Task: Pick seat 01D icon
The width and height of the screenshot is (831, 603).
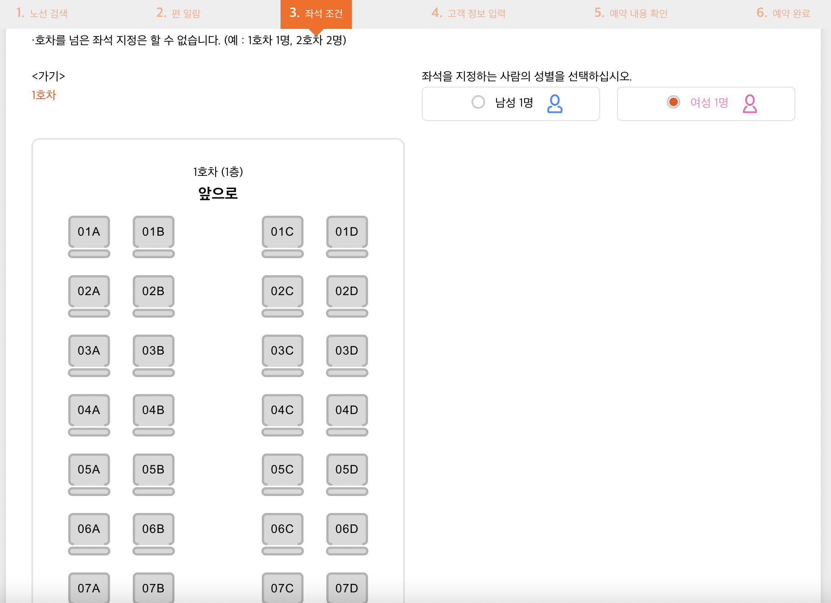Action: tap(347, 232)
